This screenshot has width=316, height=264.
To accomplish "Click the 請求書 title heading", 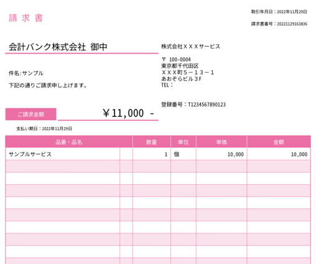I will click(26, 18).
